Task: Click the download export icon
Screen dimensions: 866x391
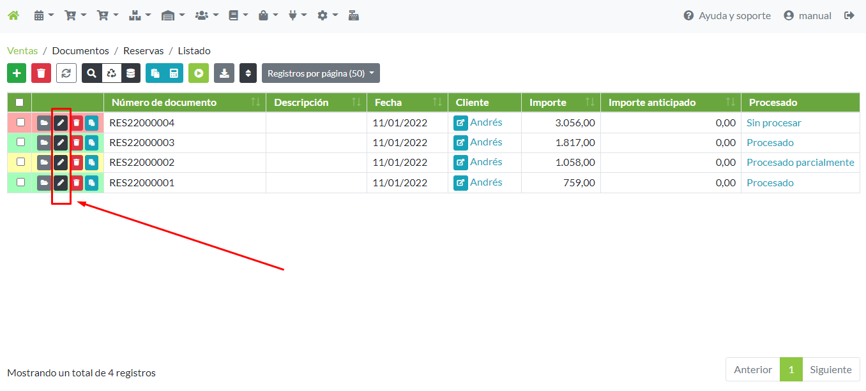Action: pos(224,73)
